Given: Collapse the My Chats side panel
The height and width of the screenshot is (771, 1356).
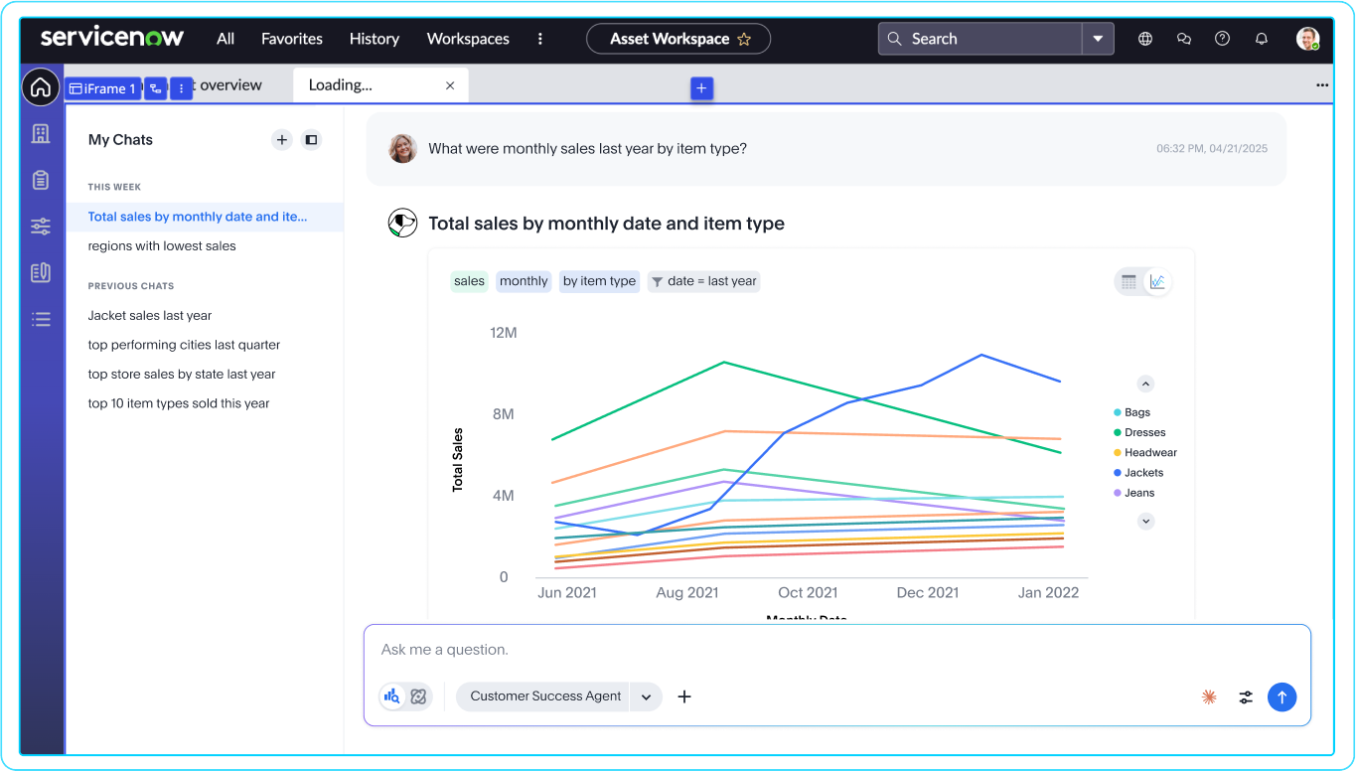Looking at the screenshot, I should click(x=311, y=140).
